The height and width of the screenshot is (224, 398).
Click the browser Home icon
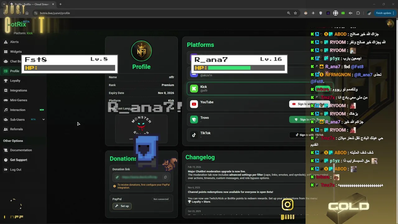pos(27,13)
